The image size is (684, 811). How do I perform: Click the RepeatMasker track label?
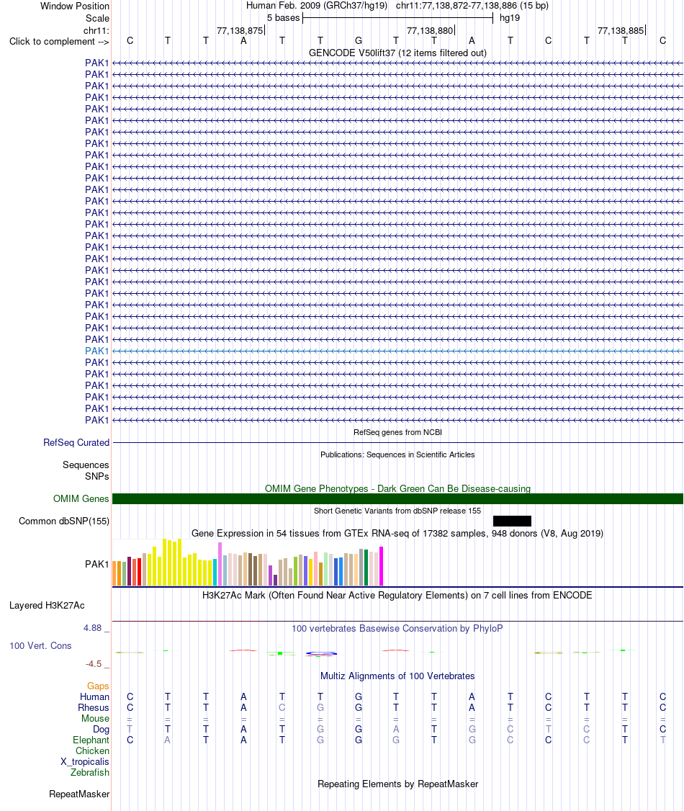(79, 794)
